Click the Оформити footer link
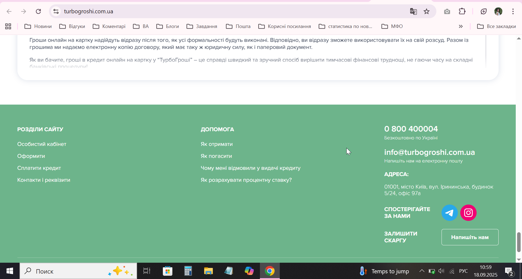The height and width of the screenshot is (279, 522). 31,156
